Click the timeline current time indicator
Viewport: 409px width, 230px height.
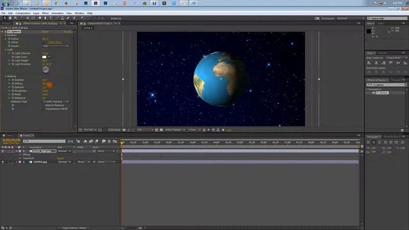click(x=121, y=142)
